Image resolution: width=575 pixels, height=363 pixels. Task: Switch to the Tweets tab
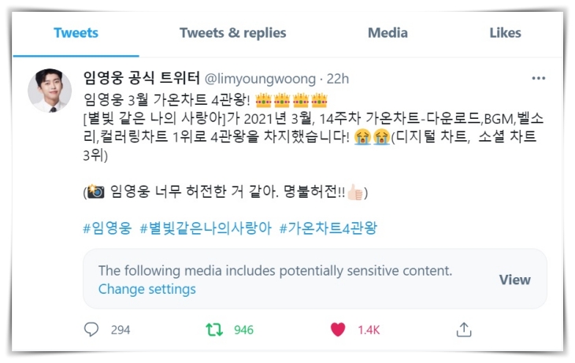(76, 33)
